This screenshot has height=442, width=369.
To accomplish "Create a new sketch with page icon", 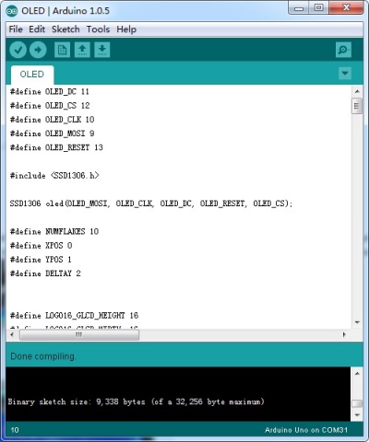I will click(x=62, y=50).
